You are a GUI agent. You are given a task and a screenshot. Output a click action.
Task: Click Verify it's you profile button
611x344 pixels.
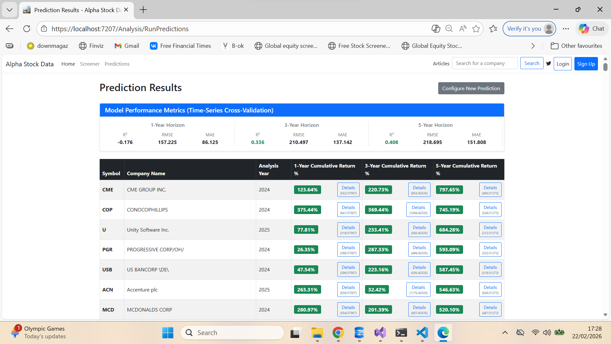[x=529, y=29]
